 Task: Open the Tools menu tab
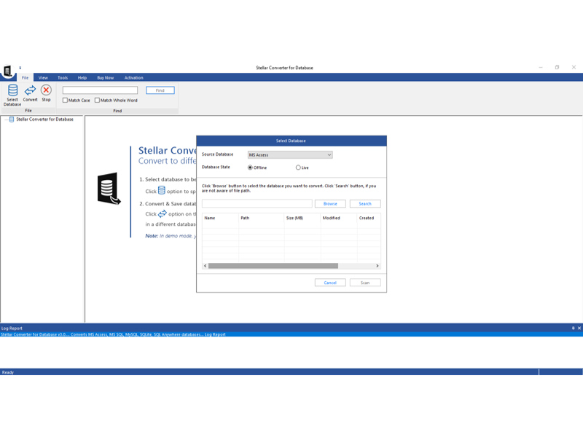point(63,78)
